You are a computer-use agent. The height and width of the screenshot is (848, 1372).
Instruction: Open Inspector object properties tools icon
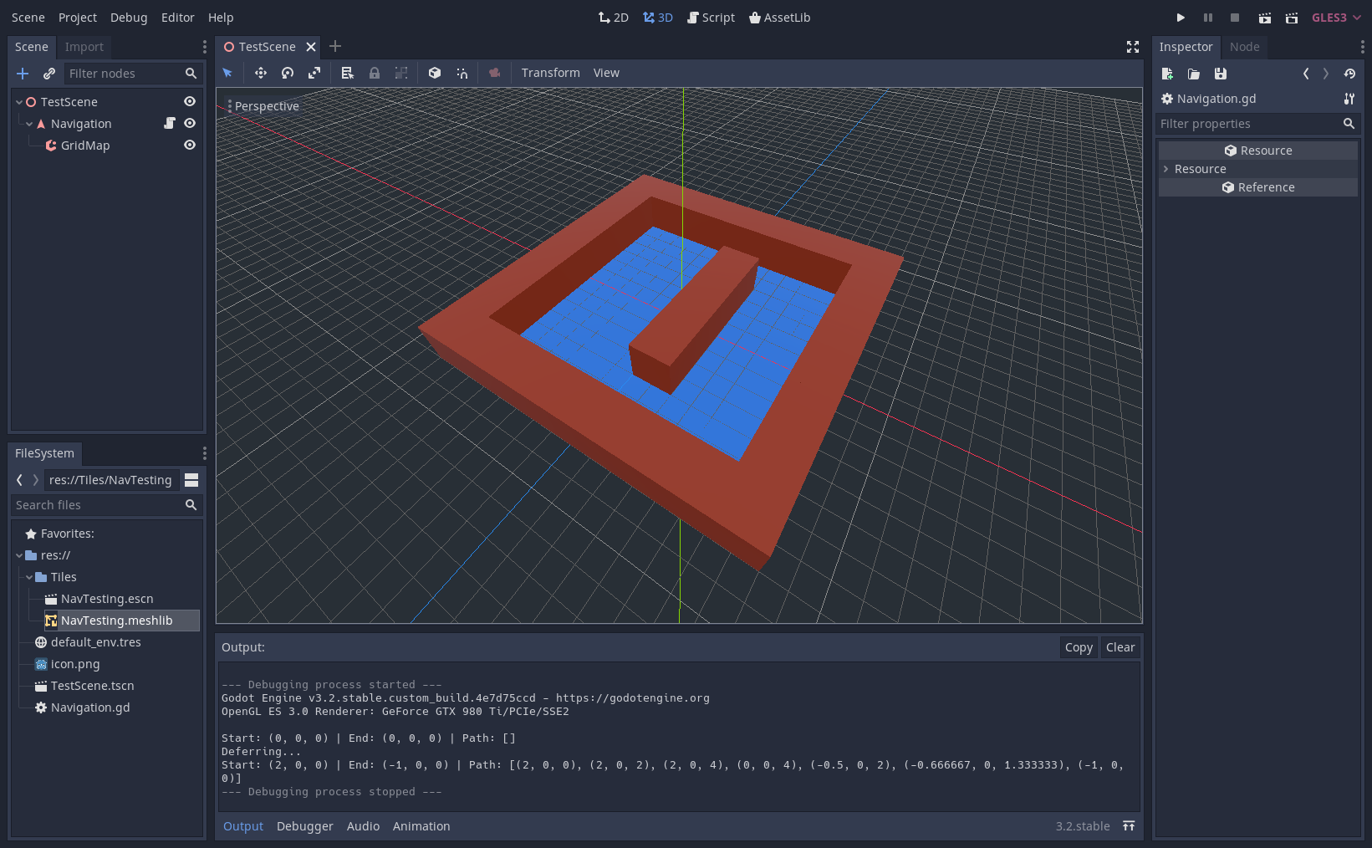[x=1349, y=99]
